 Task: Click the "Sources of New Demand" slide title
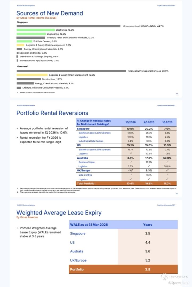tap(50, 13)
